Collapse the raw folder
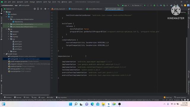 pyautogui.click(x=9, y=39)
